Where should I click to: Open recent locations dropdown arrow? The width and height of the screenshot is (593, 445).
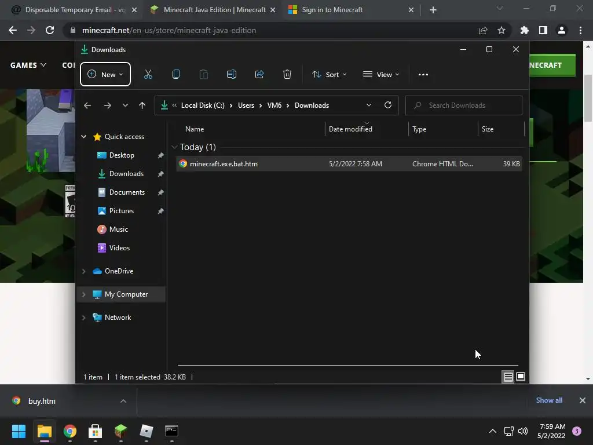pos(125,105)
